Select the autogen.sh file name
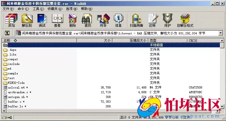The image size is (226, 121). (18, 97)
